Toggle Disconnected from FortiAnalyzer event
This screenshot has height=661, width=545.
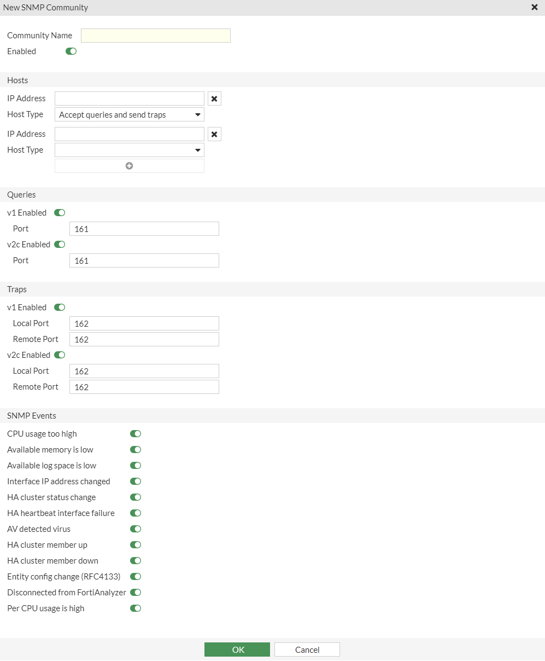tap(136, 593)
